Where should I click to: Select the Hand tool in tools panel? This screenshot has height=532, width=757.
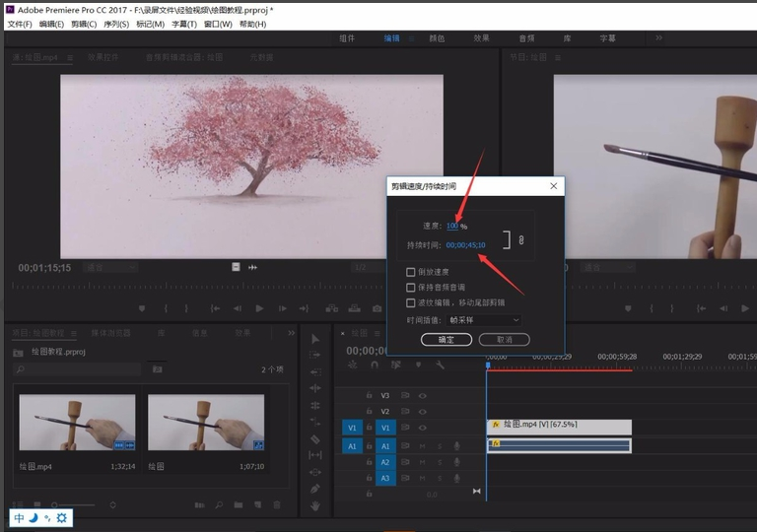pyautogui.click(x=315, y=505)
